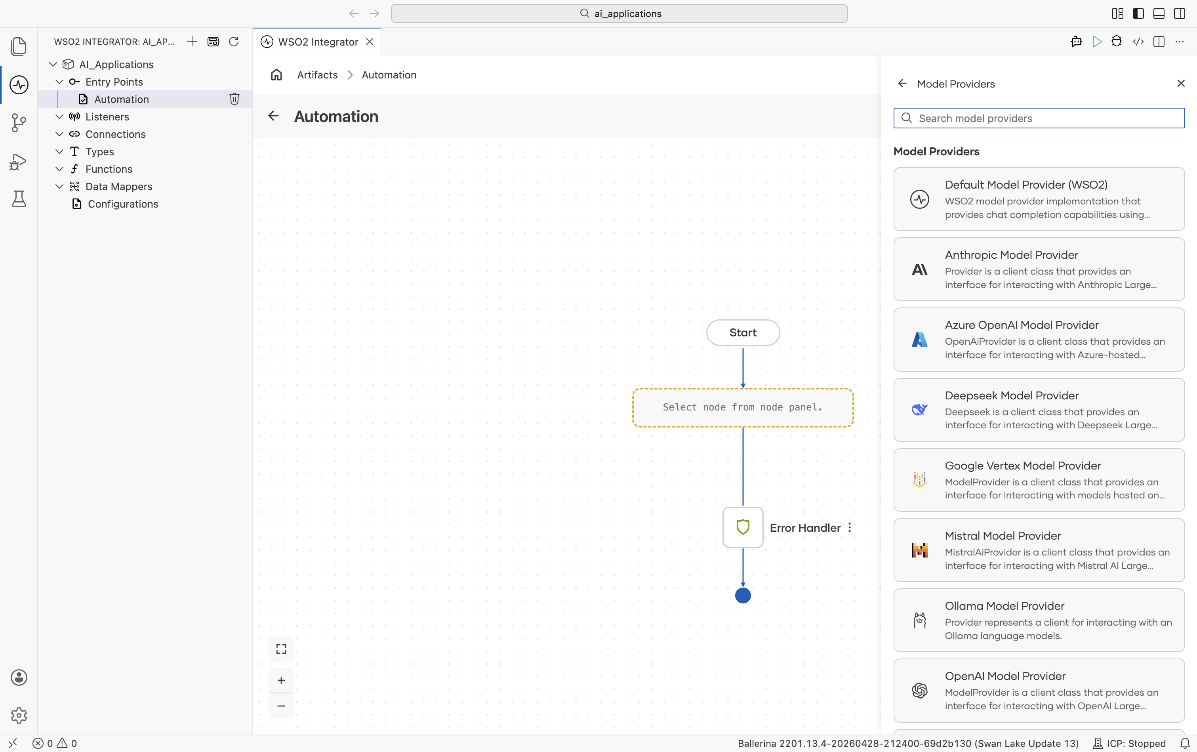Open the Testing flask icon
Screen dimensions: 1197x752
click(19, 199)
